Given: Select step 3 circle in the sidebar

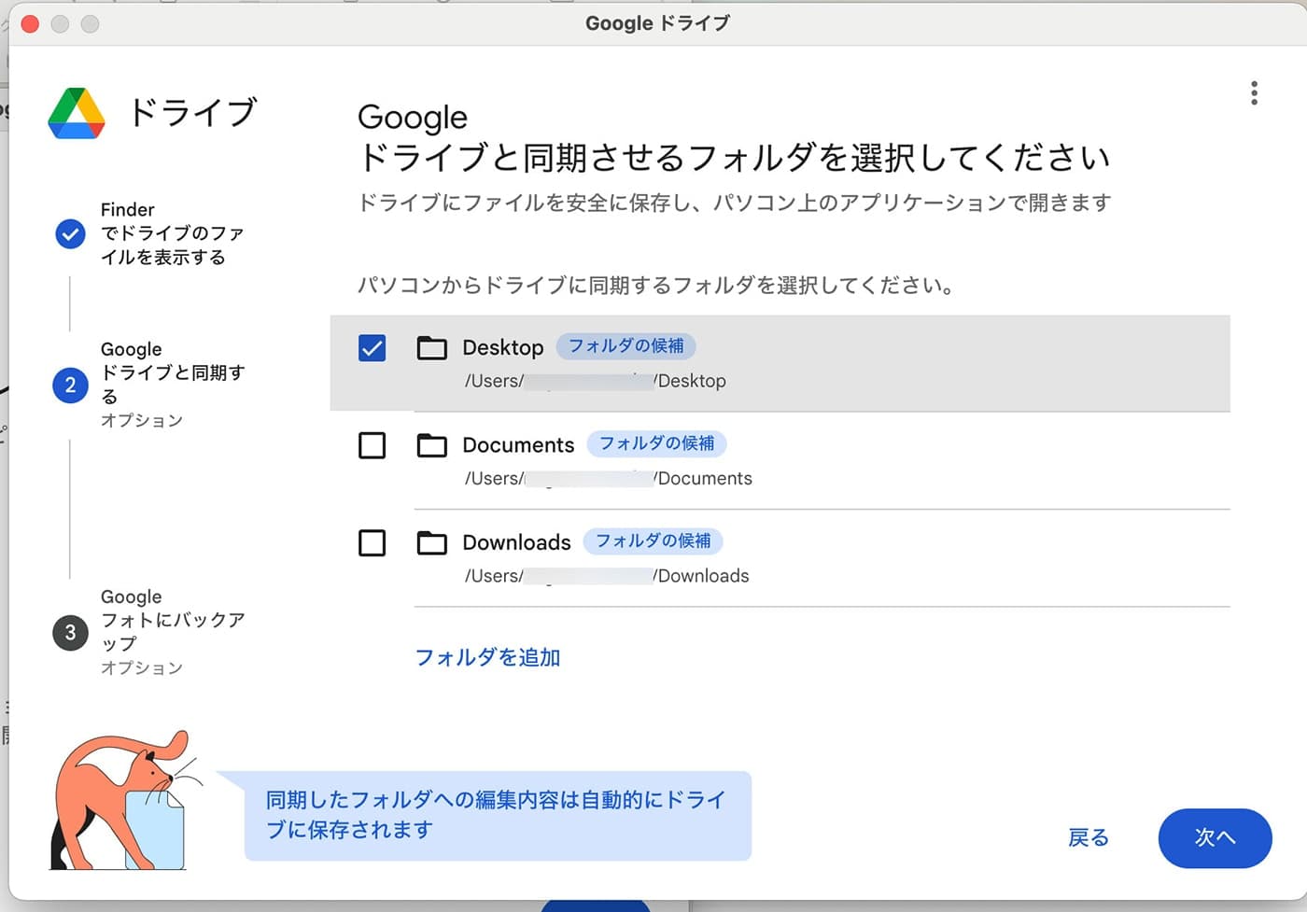Looking at the screenshot, I should tap(70, 632).
